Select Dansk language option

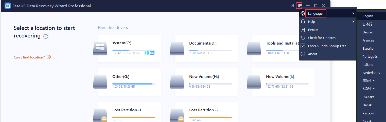coord(371,105)
